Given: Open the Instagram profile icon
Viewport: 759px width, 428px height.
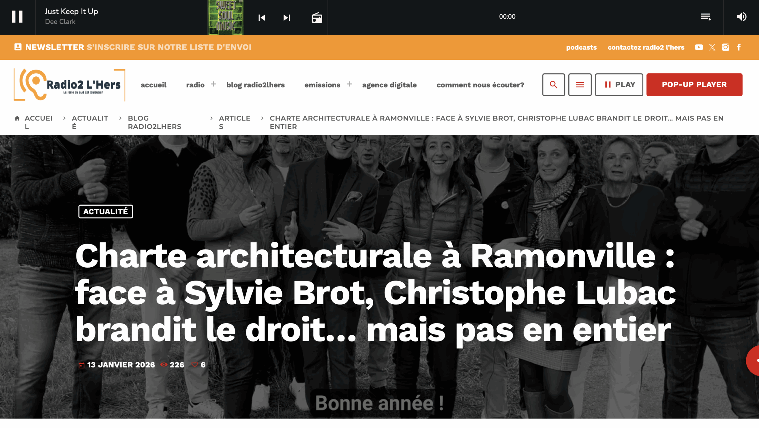Looking at the screenshot, I should (725, 47).
